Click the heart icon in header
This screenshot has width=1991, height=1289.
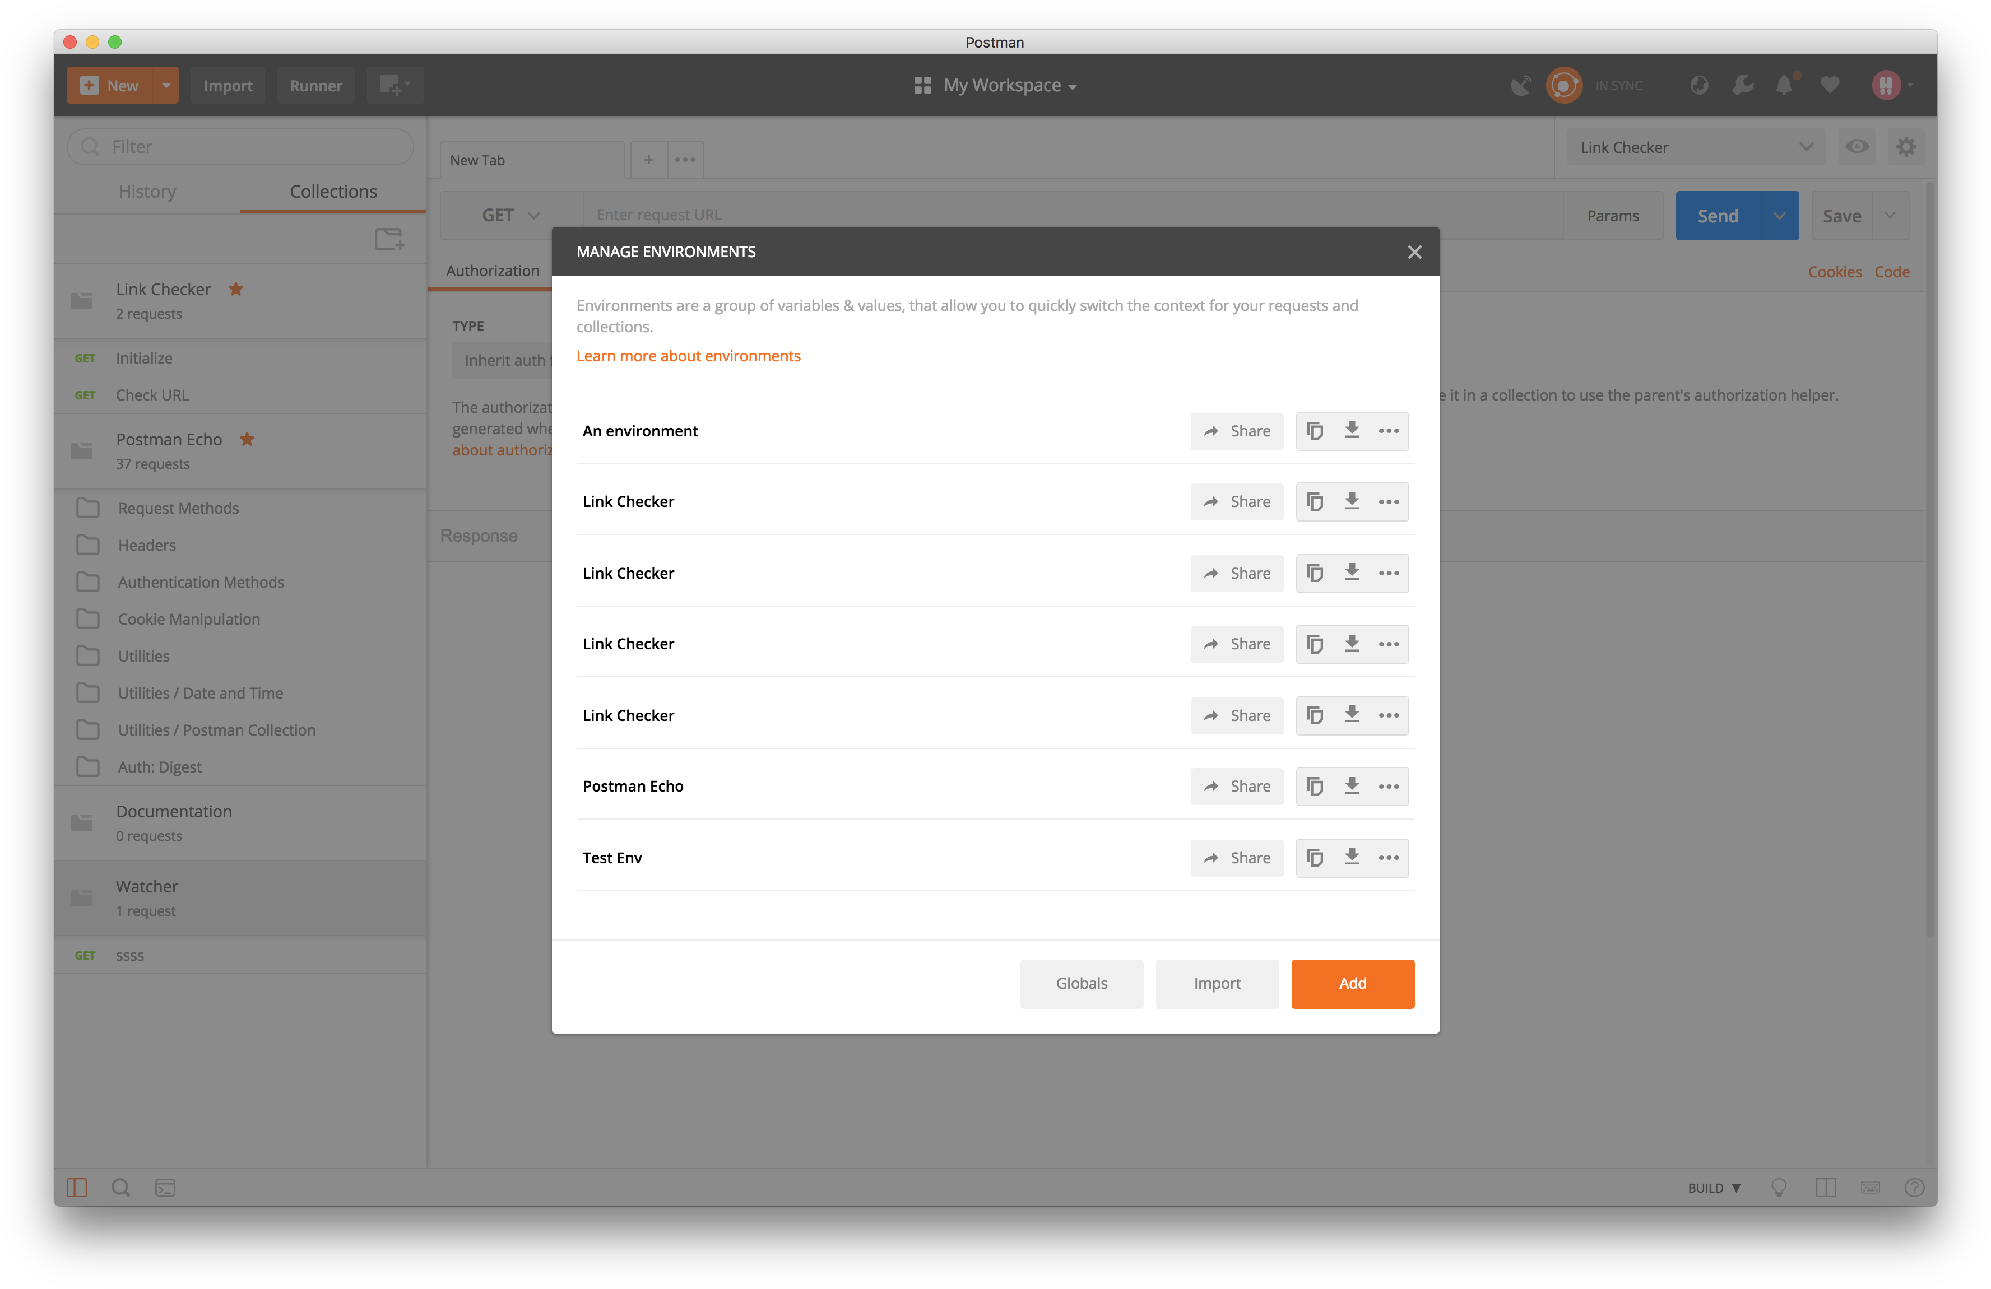pyautogui.click(x=1830, y=85)
